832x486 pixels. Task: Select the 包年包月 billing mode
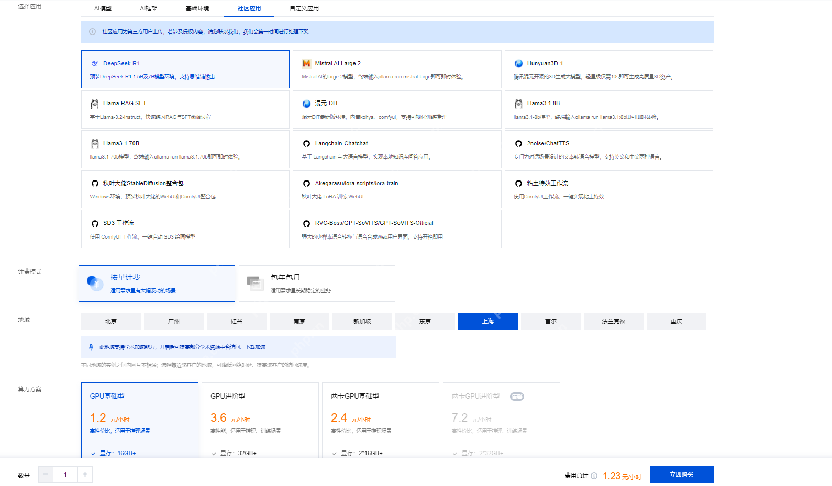point(317,283)
